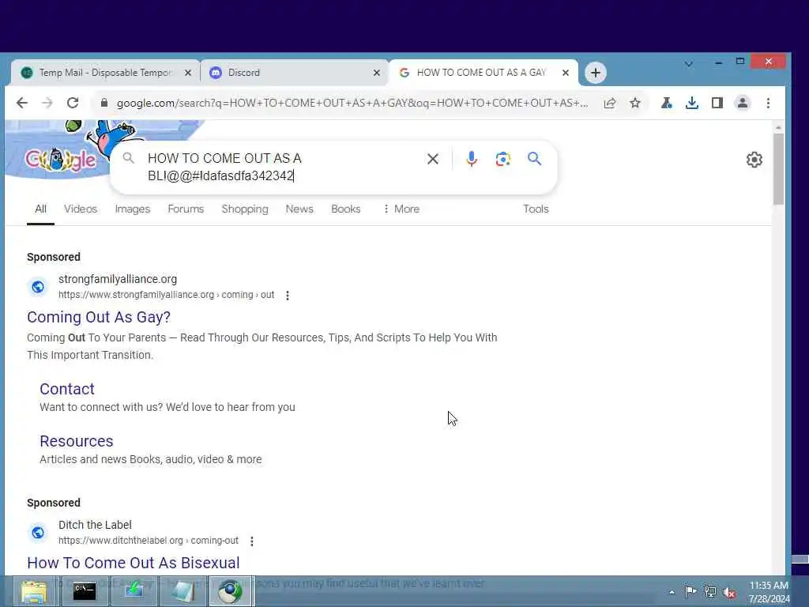Select the active Google search tab
The width and height of the screenshot is (809, 607).
(x=483, y=73)
